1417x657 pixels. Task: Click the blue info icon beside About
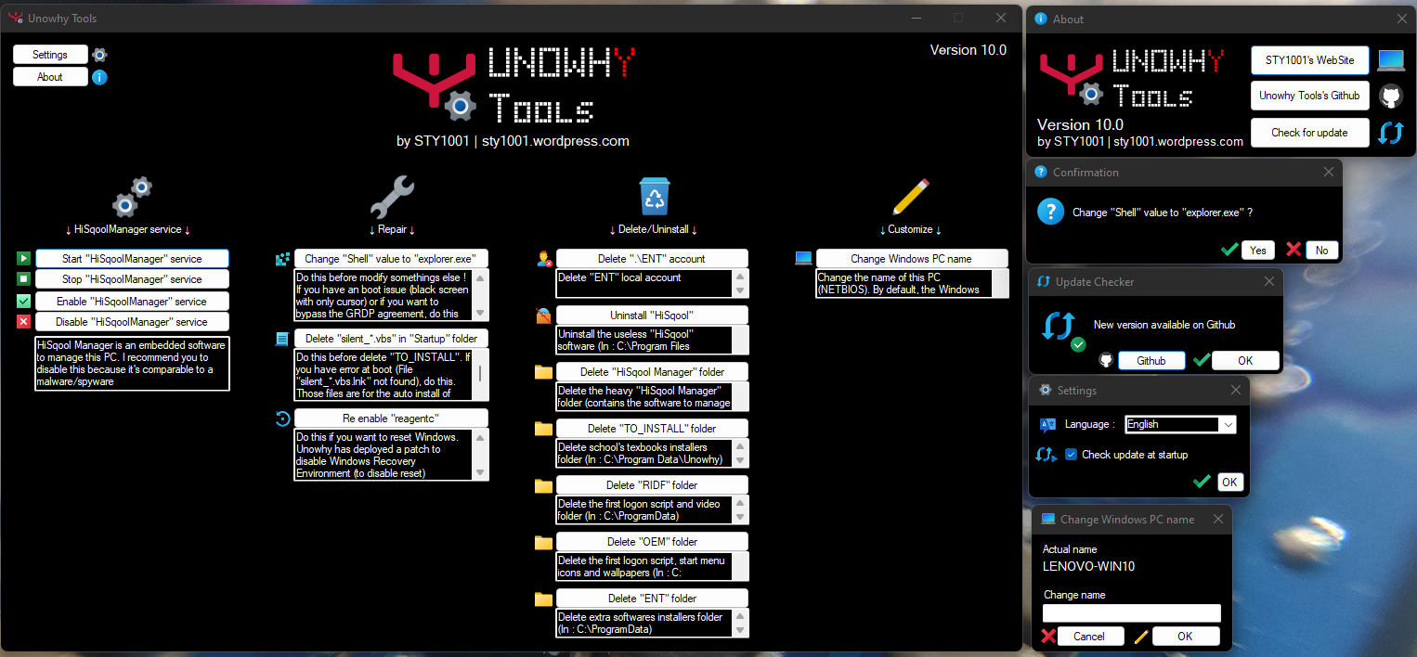99,77
